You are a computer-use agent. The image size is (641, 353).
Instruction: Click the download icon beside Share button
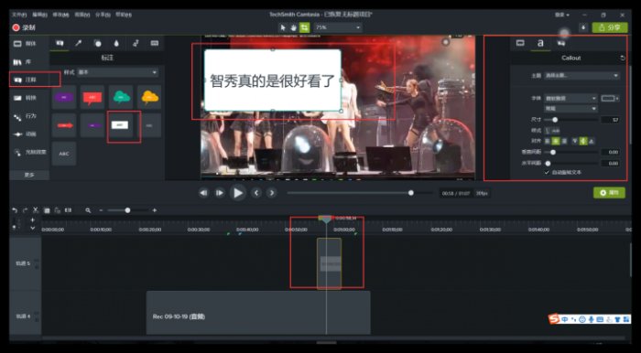coord(583,27)
